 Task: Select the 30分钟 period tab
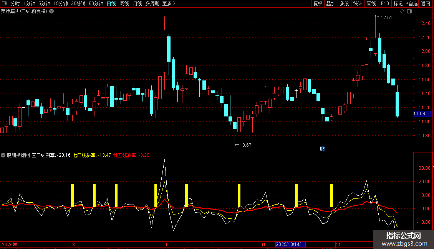[x=78, y=3]
